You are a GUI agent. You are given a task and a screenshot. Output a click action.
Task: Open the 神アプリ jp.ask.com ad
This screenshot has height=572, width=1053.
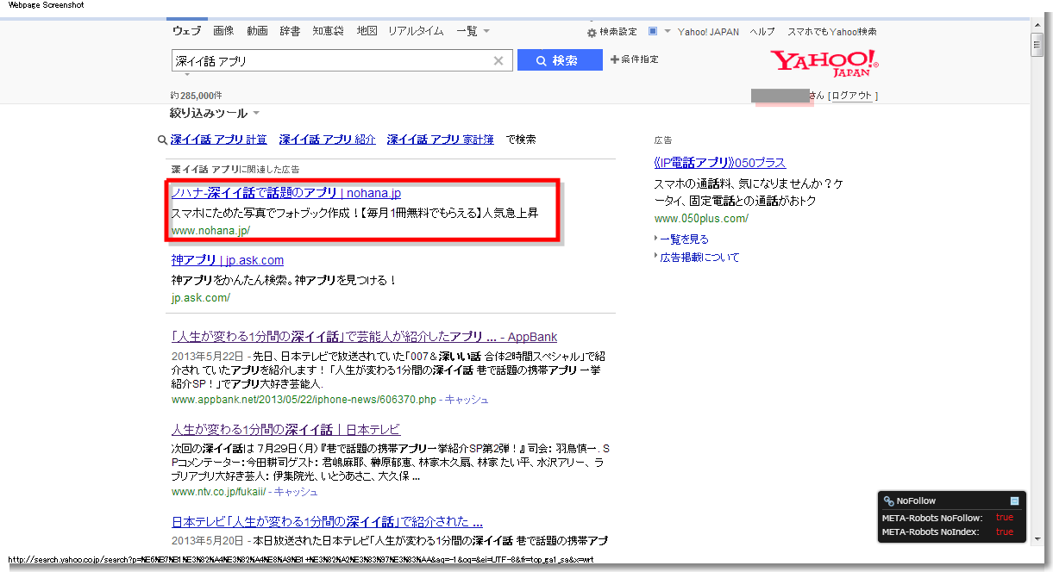tap(228, 260)
